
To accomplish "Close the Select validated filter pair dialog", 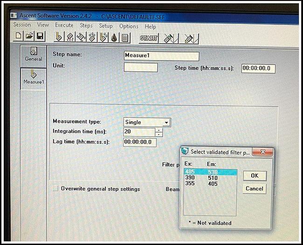I will [x=262, y=152].
